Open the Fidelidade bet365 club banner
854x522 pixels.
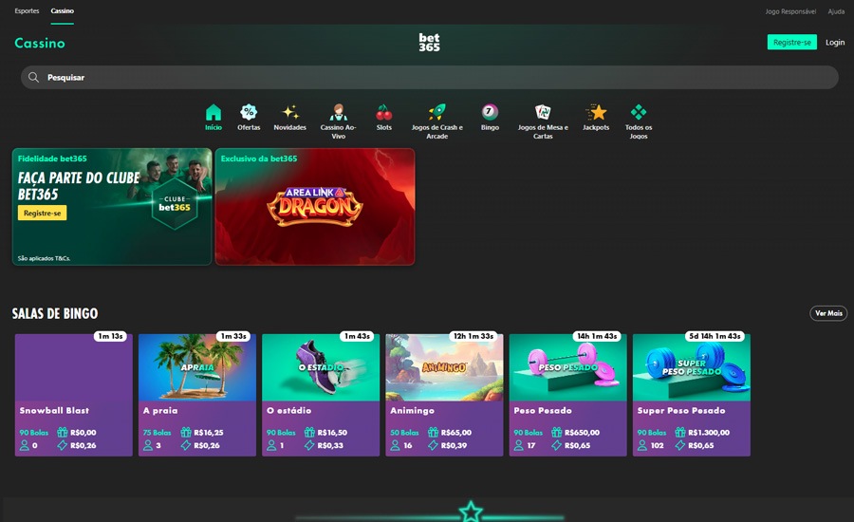[x=112, y=207]
